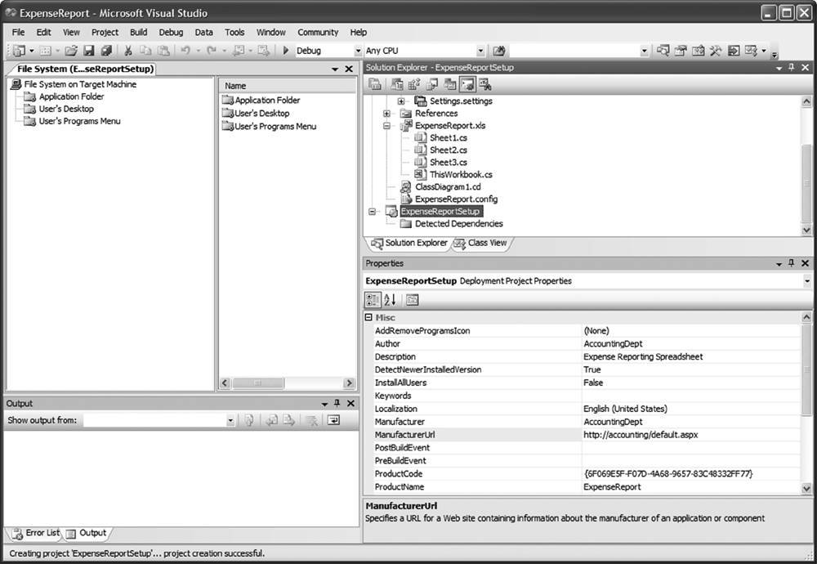
Task: Pin the Properties panel
Action: tap(792, 263)
